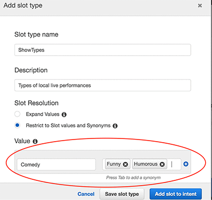Cancel the slot type dialog
This screenshot has width=212, height=200.
point(86,194)
